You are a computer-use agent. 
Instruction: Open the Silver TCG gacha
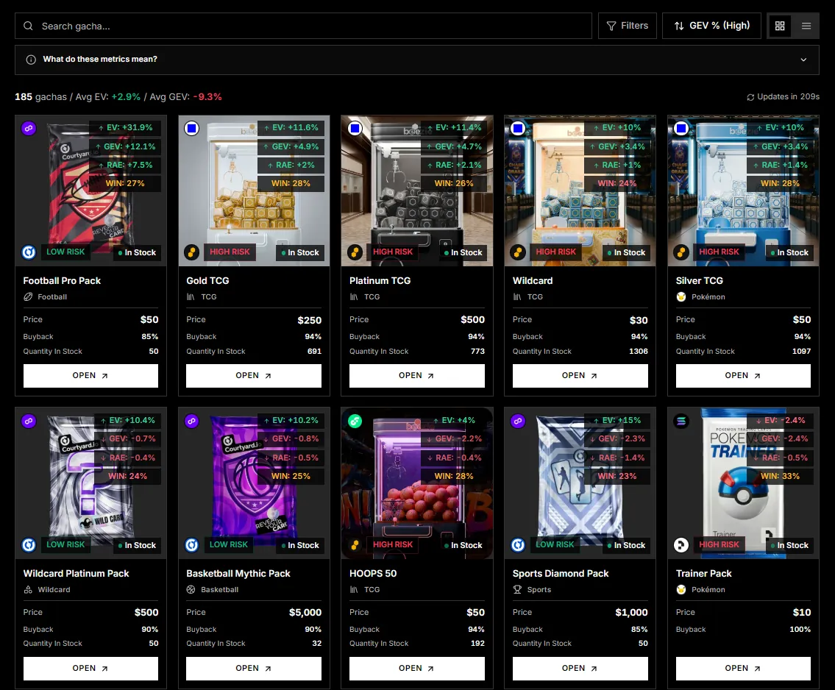pyautogui.click(x=743, y=376)
